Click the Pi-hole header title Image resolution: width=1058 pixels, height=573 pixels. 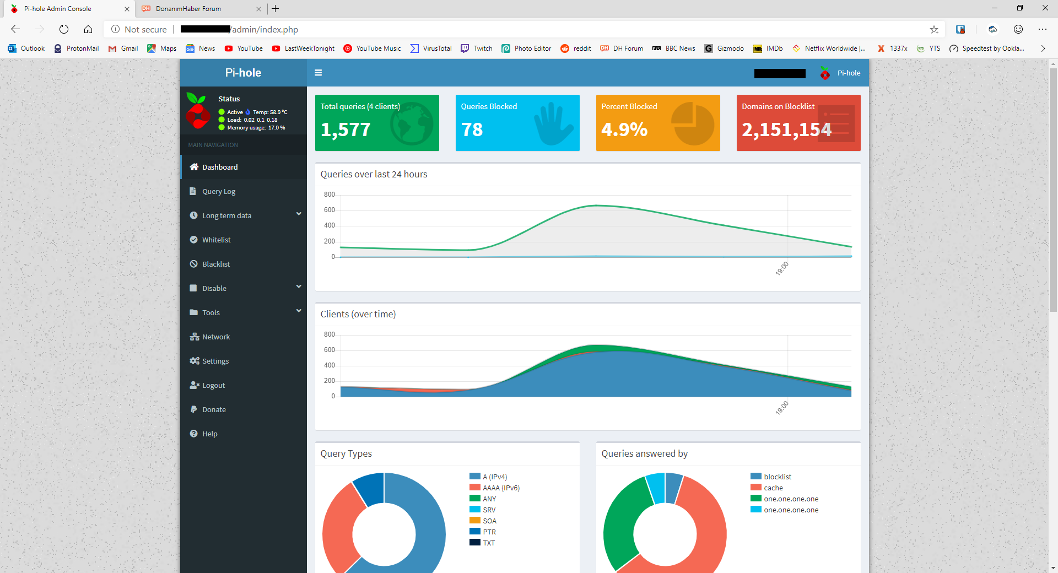243,73
